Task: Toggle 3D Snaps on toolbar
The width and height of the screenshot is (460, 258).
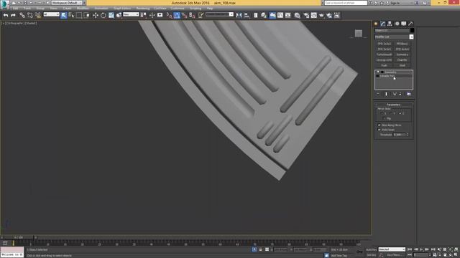Action: click(x=169, y=15)
